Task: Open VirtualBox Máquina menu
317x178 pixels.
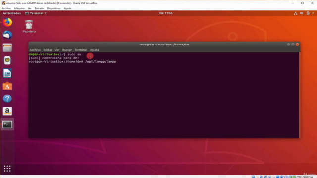Action: (x=19, y=8)
